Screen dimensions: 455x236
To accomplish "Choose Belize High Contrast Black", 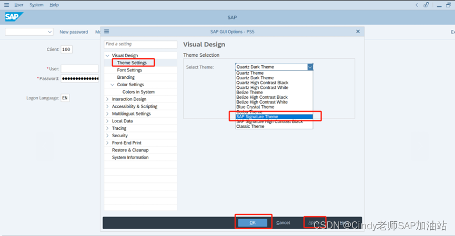I will pos(274,97).
